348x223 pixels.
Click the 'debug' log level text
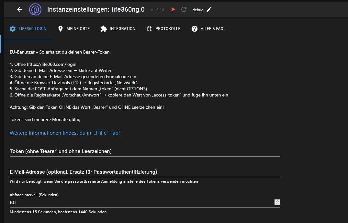coord(198,10)
